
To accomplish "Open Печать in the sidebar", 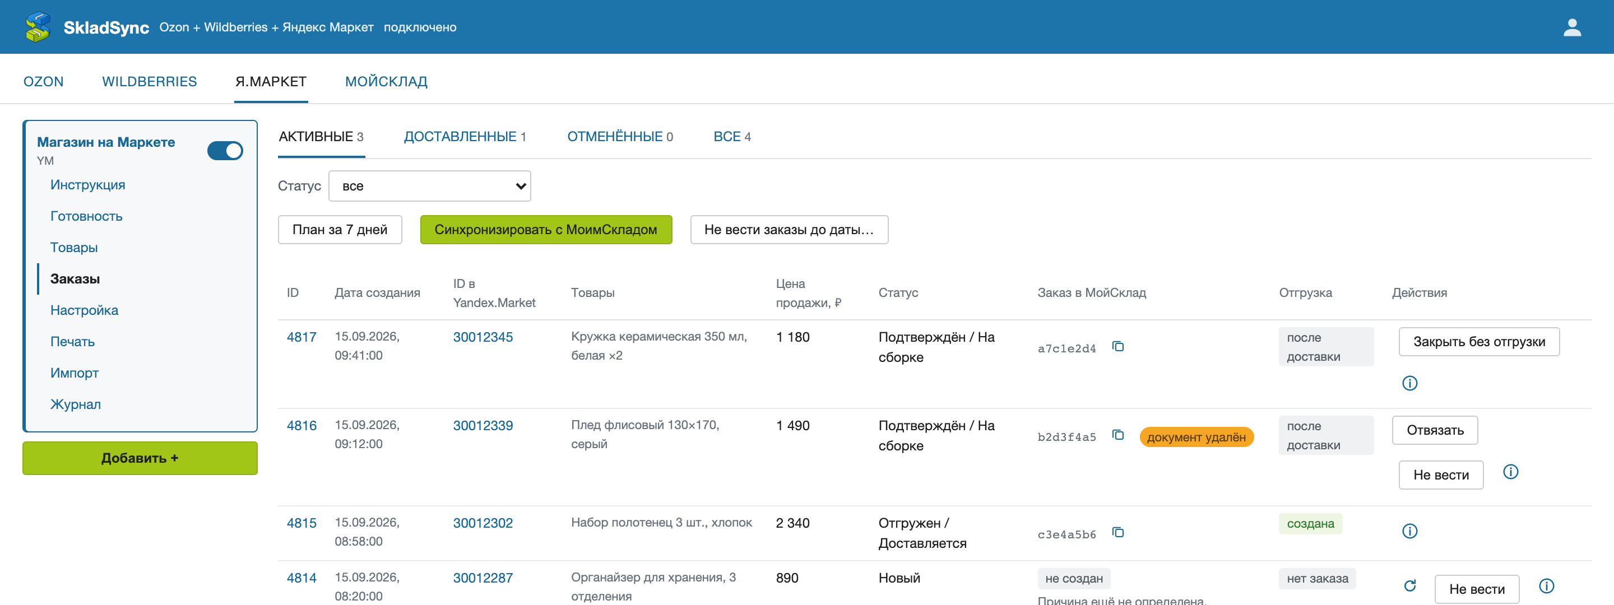I will tap(73, 341).
